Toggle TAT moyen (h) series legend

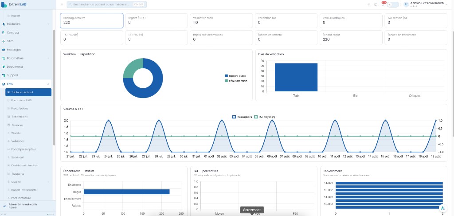click(x=264, y=117)
